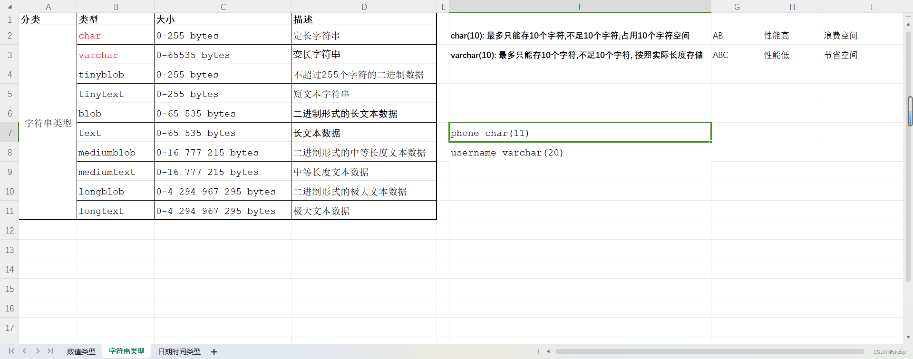
Task: Select column B header
Action: (x=116, y=7)
